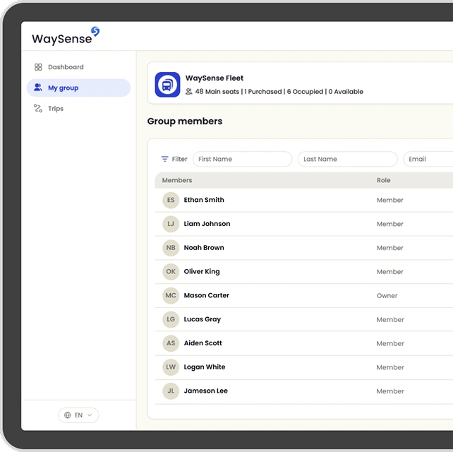
Task: Click the MC avatar for Mason Carter
Action: pos(171,295)
